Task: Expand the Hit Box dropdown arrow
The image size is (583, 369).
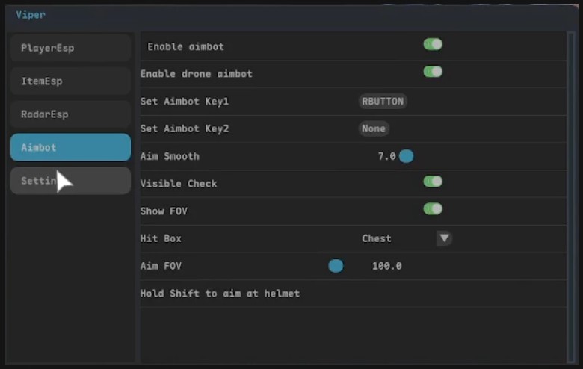Action: [444, 238]
